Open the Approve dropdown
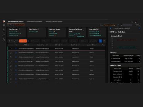 tap(35, 41)
